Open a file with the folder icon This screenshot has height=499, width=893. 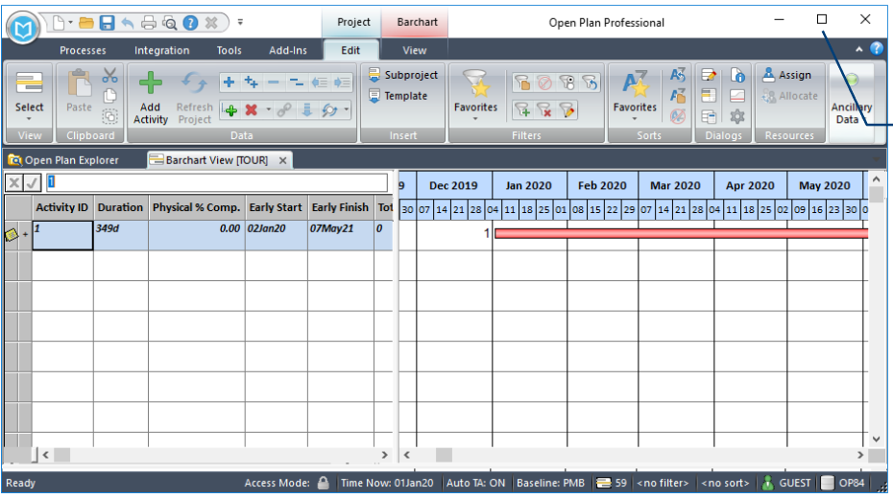tap(86, 23)
